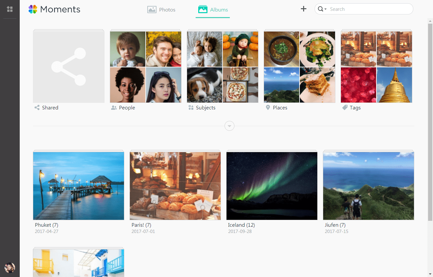Image resolution: width=433 pixels, height=277 pixels.
Task: Open the user profile avatar
Action: pos(10,267)
